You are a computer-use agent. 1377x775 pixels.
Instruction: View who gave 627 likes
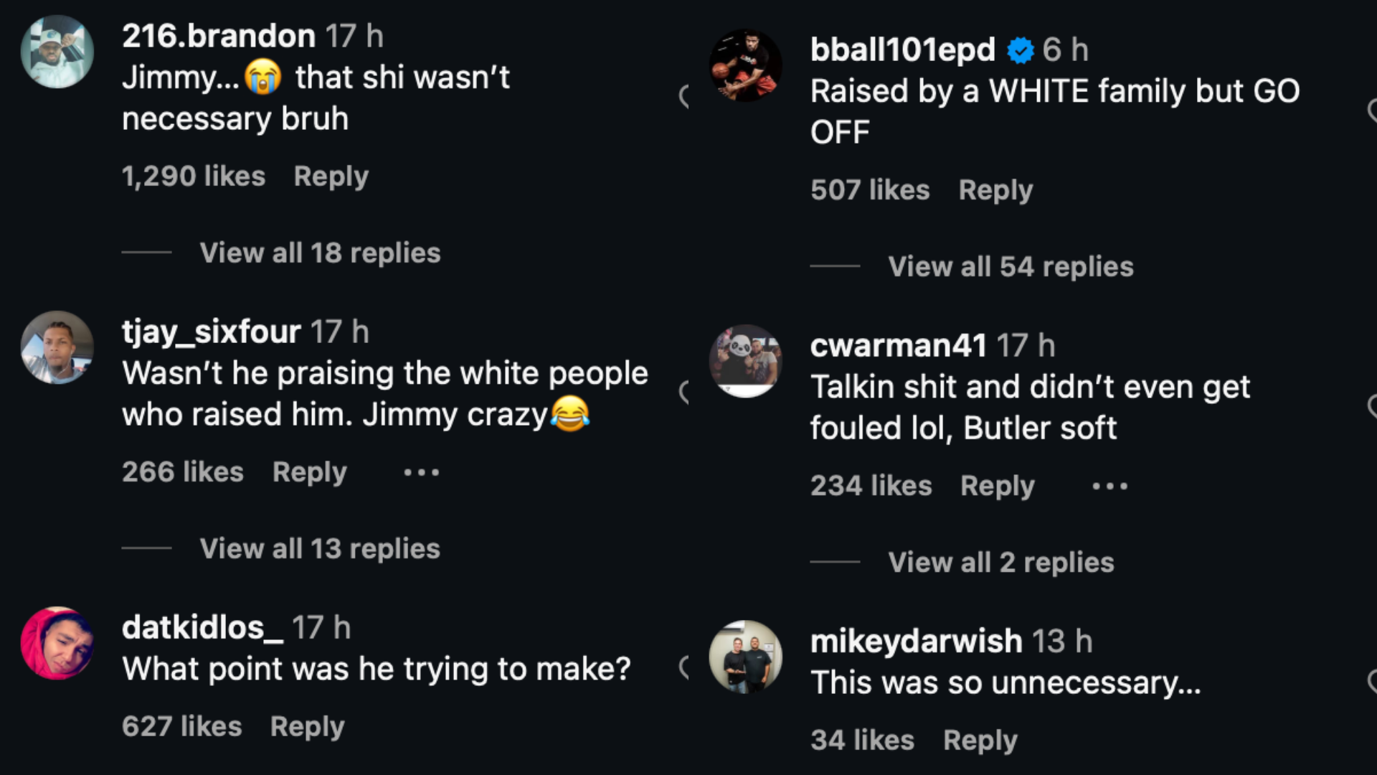182,727
